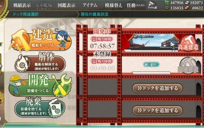Click the 07:58:57 remaining time display
The height and width of the screenshot is (128, 204).
click(103, 46)
